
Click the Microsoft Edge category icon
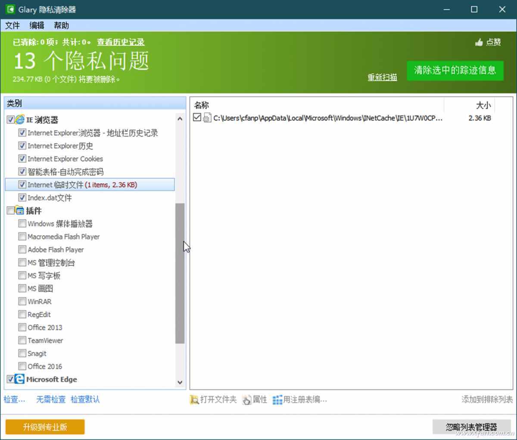coord(20,379)
